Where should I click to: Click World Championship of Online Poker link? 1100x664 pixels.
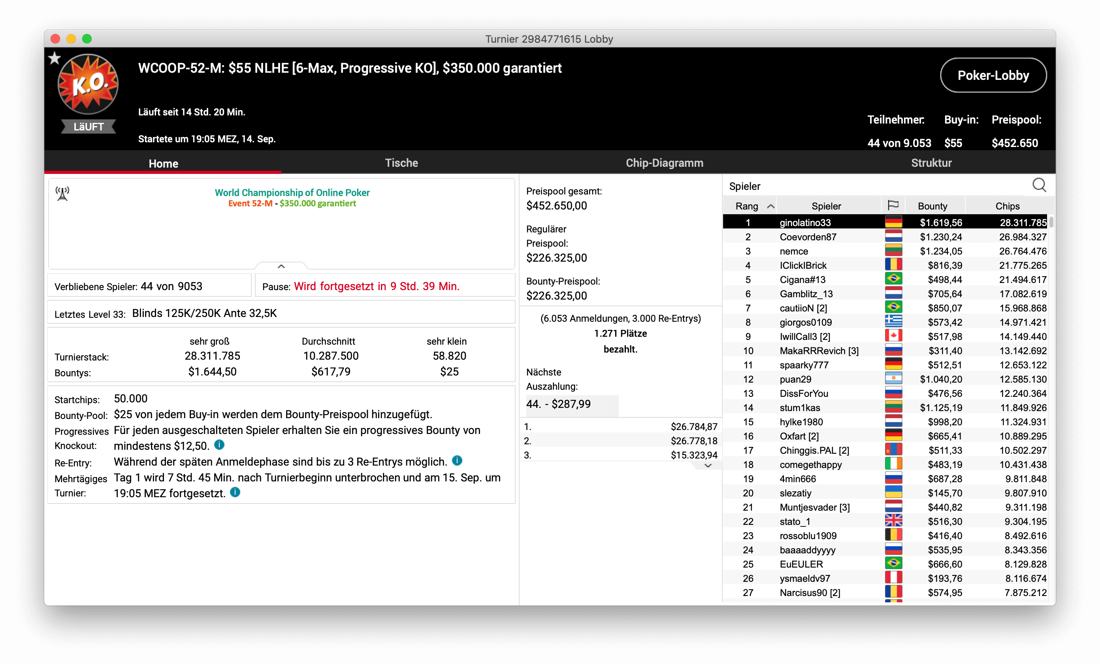pos(292,192)
